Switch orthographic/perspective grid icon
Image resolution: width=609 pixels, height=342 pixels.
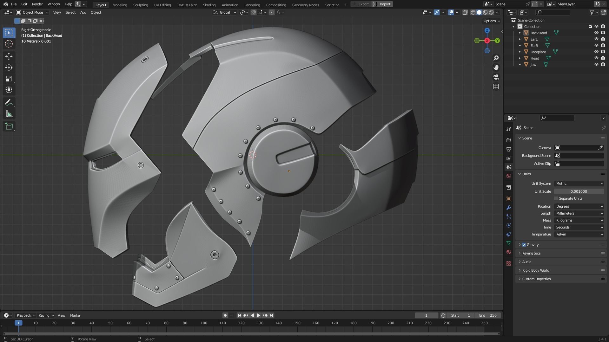pyautogui.click(x=496, y=87)
